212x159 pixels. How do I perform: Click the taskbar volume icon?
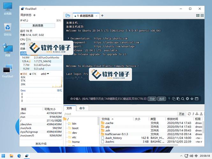click(191, 156)
